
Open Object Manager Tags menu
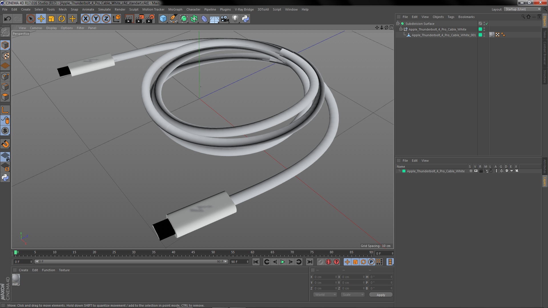tap(451, 17)
